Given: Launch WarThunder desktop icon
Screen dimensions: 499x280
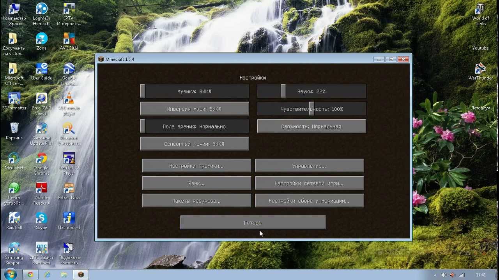Looking at the screenshot, I should 480,72.
